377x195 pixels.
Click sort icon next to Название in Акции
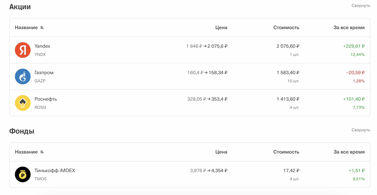(x=42, y=28)
